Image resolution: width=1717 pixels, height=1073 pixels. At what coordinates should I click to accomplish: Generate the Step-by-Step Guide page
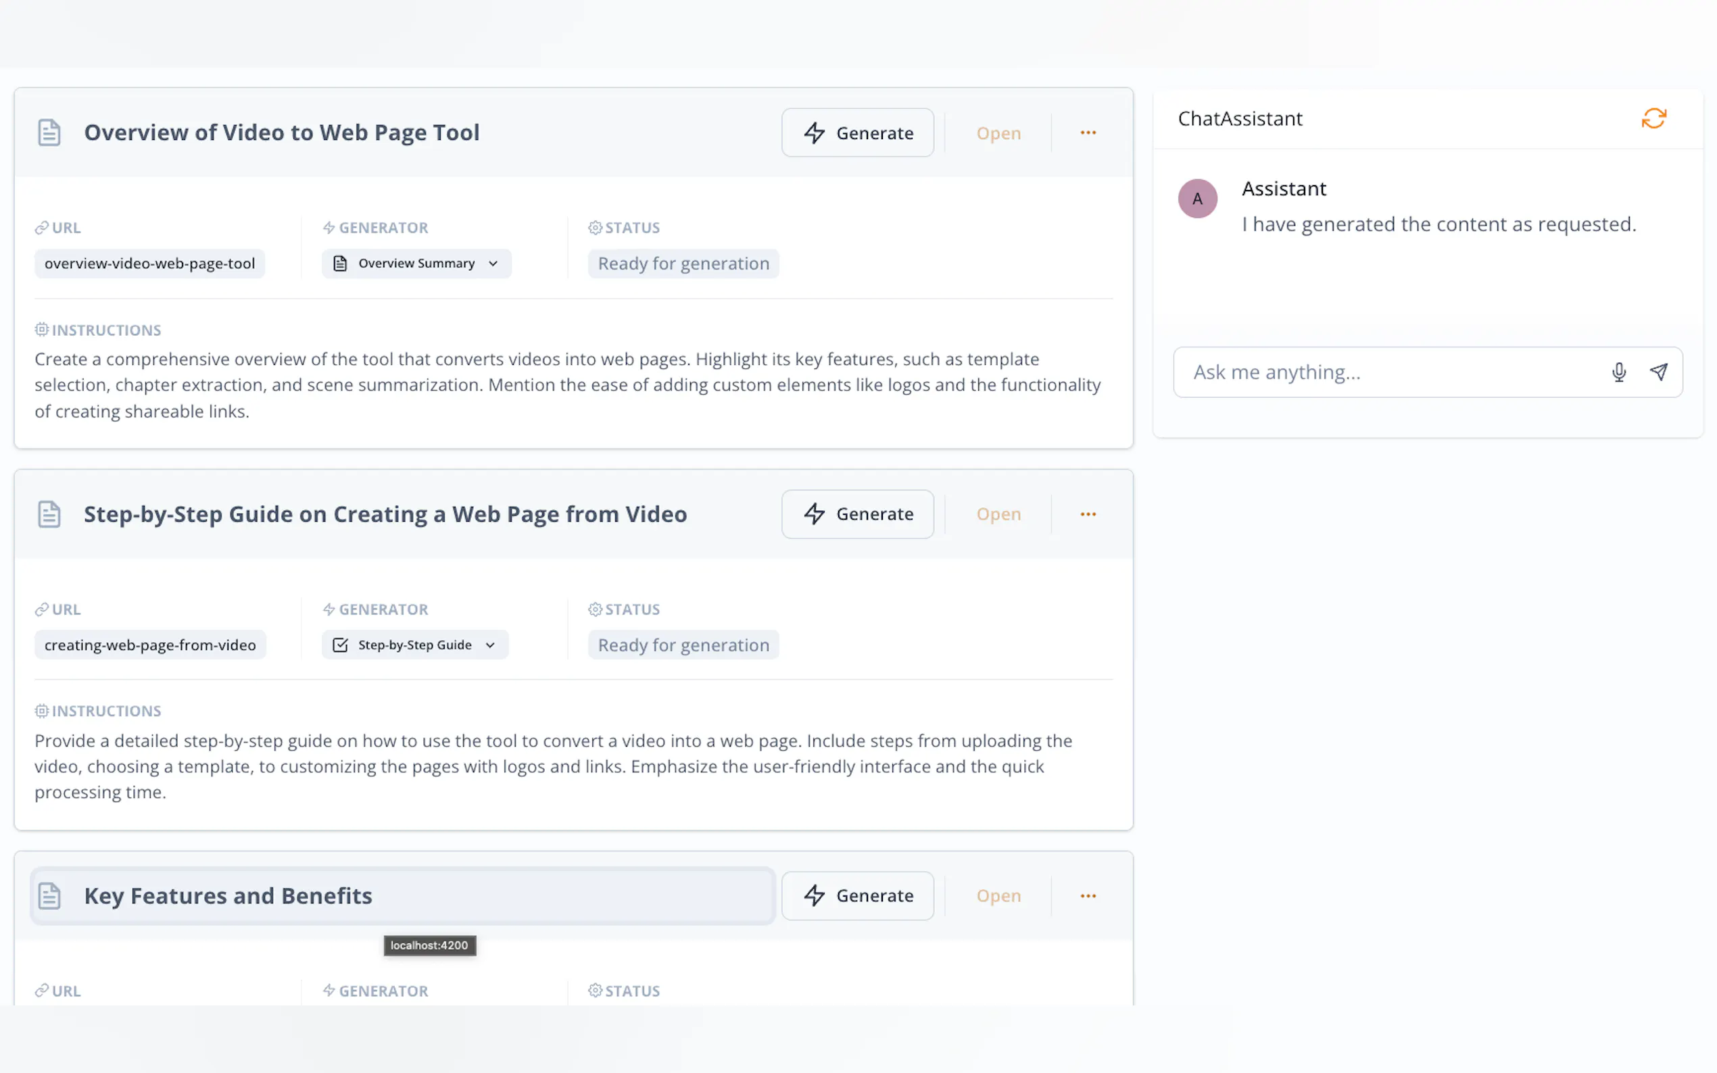[x=857, y=514]
